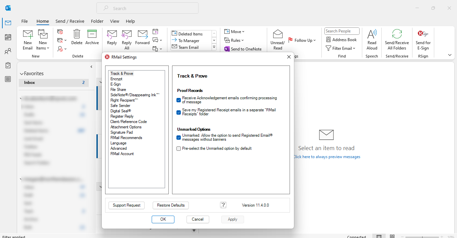Select the Team Email quick step

pos(191,47)
